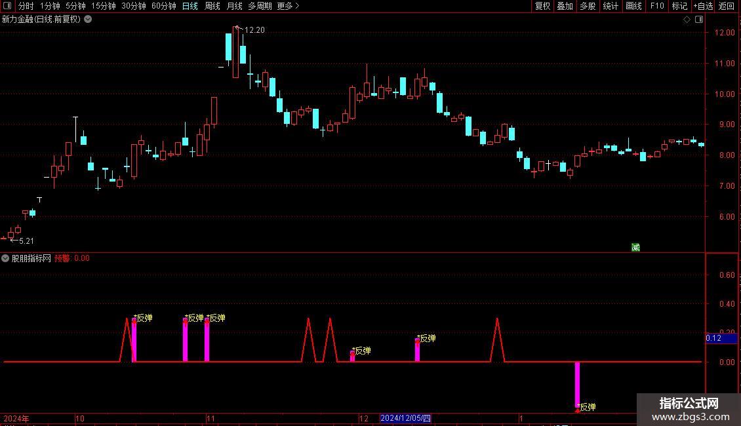Select the 60分钟 period tab
741x426 pixels.
(x=163, y=6)
